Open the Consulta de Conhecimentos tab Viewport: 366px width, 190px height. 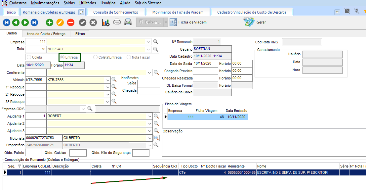(115, 12)
